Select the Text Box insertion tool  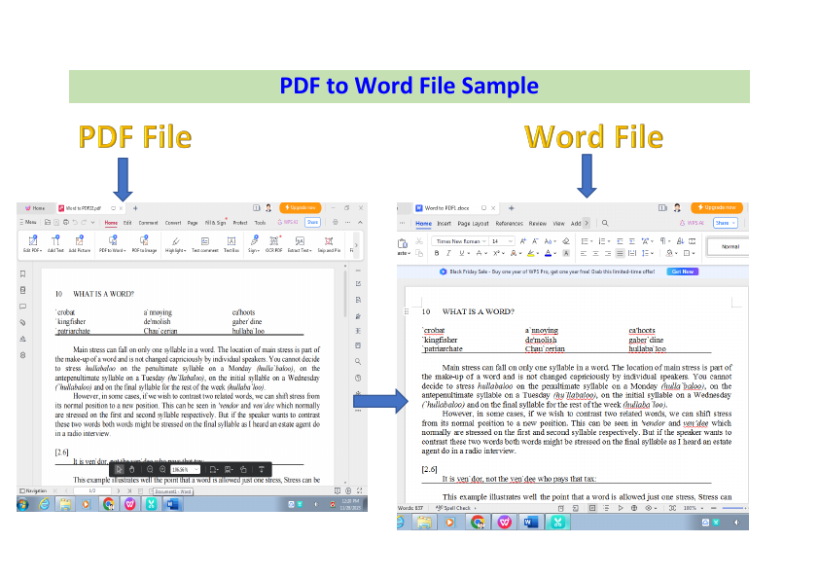coord(231,243)
